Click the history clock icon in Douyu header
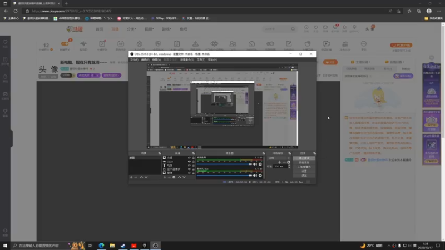Image resolution: width=445 pixels, height=250 pixels. 306,27
